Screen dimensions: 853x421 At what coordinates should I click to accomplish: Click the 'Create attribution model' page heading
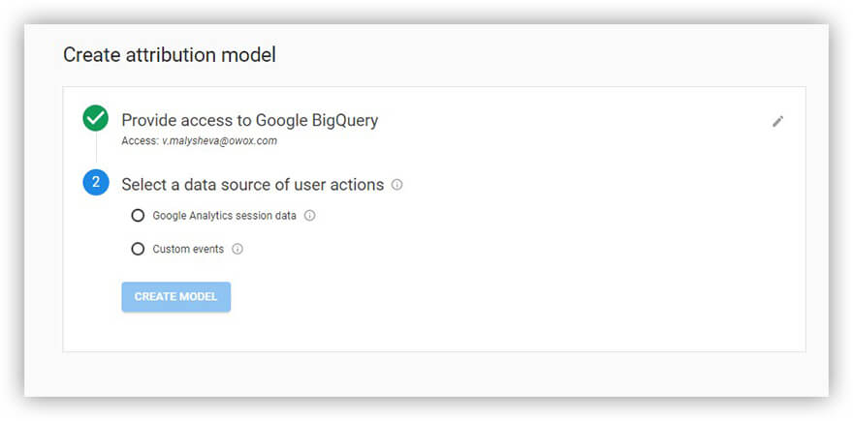click(170, 55)
